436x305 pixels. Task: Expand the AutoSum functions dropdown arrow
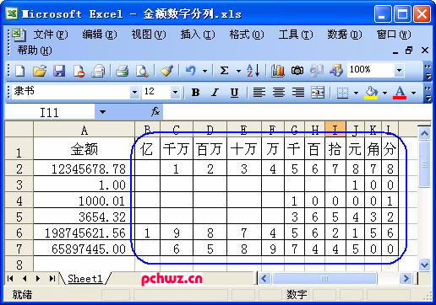pyautogui.click(x=238, y=71)
